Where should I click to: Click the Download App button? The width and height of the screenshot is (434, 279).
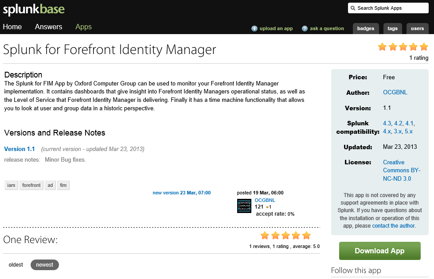click(x=380, y=251)
